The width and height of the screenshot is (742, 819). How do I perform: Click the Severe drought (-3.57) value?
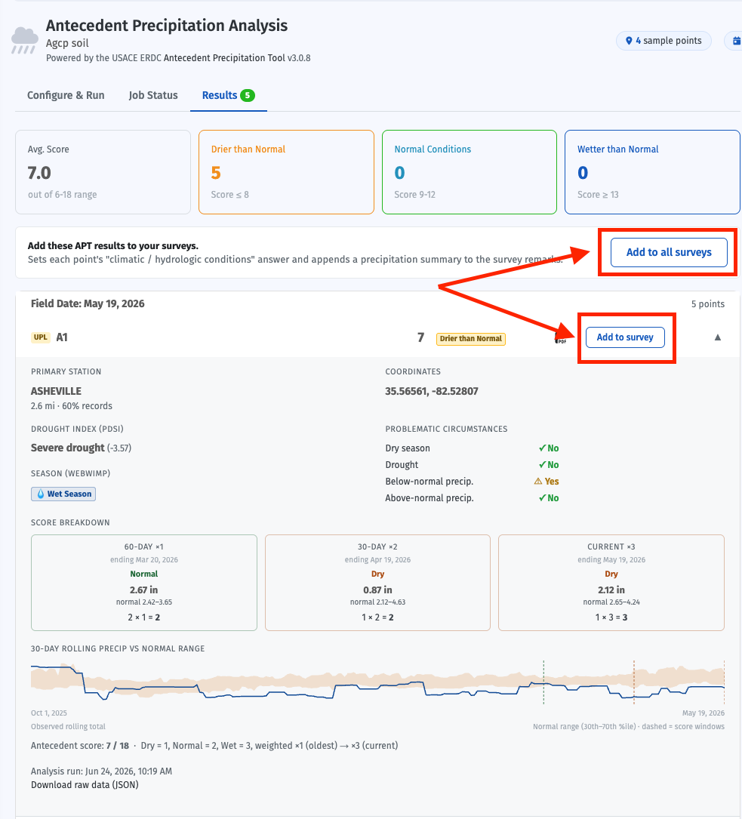[x=81, y=448]
